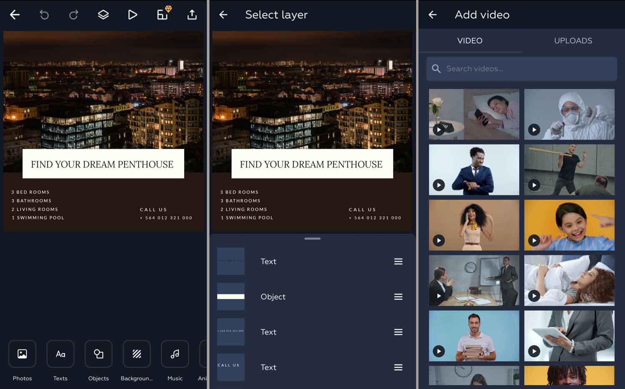625x389 pixels.
Task: Play the design preview
Action: [x=132, y=15]
